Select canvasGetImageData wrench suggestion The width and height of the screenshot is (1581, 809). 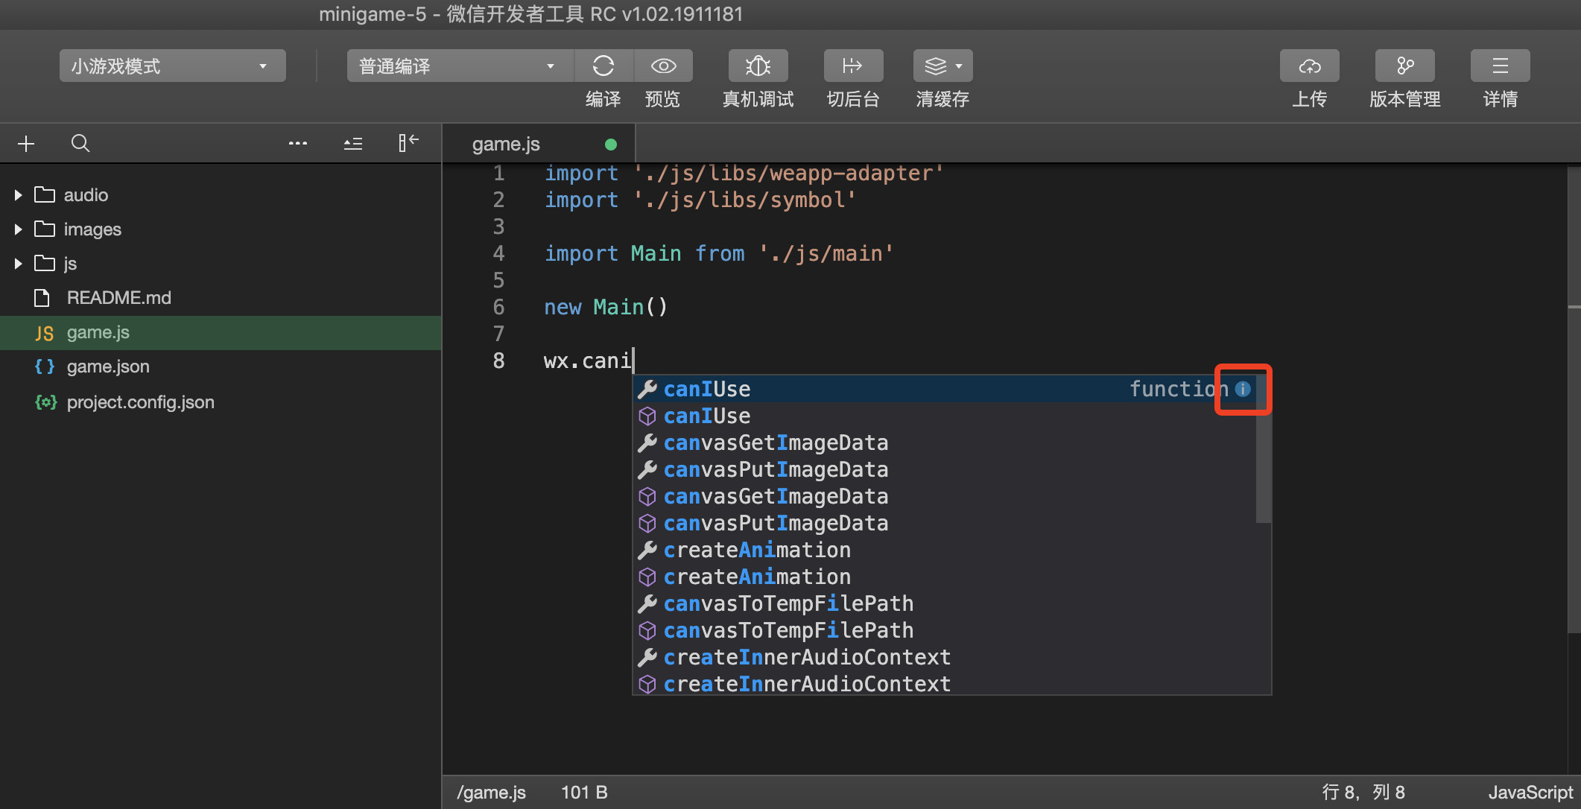click(x=944, y=442)
